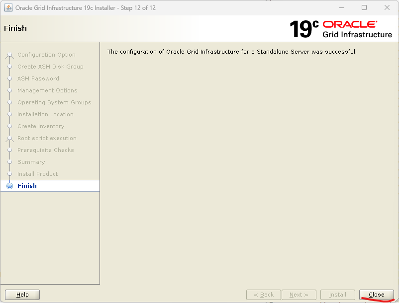Click the disabled Next button
Screen dimensions: 399x303
click(x=299, y=295)
